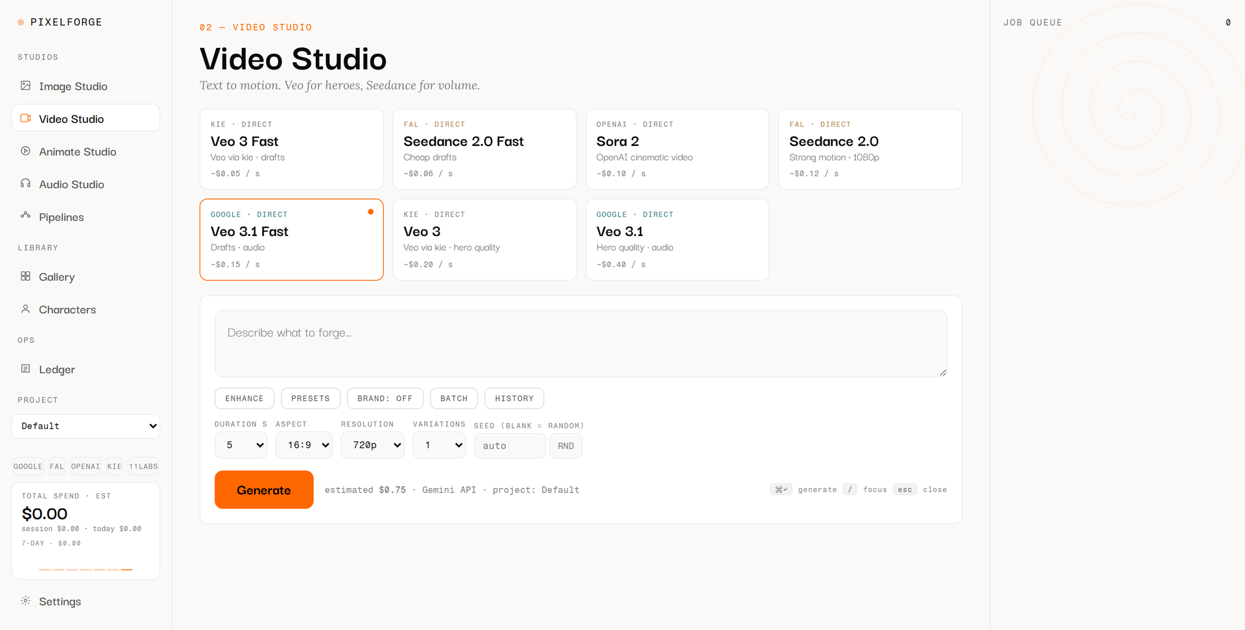Click the Characters person icon
Image resolution: width=1245 pixels, height=630 pixels.
(25, 309)
